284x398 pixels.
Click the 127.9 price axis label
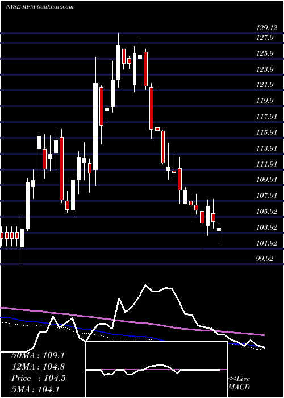point(265,38)
